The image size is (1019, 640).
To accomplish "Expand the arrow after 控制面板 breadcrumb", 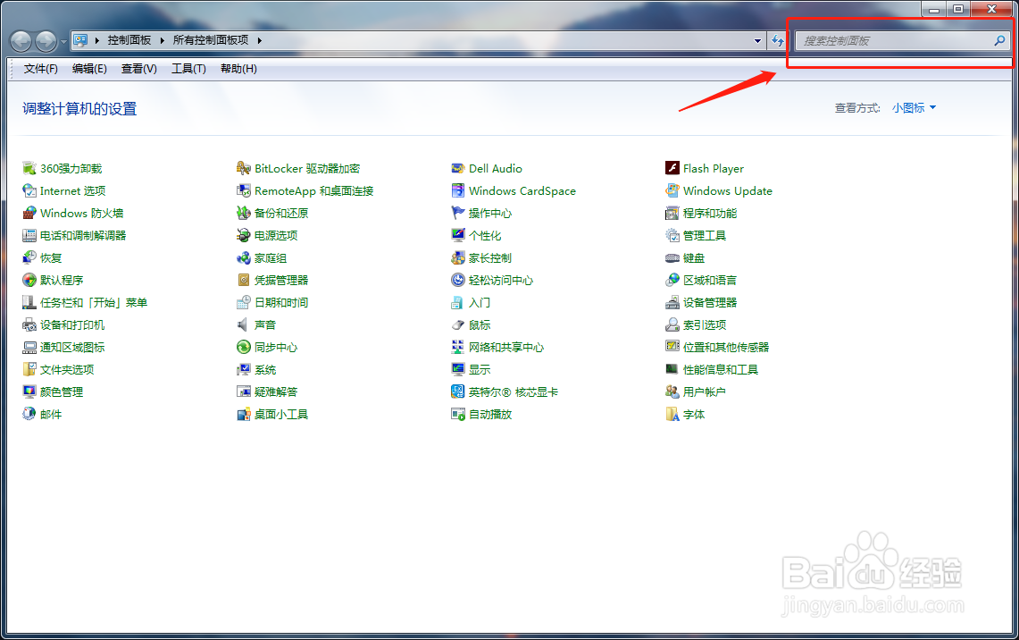I will 162,41.
